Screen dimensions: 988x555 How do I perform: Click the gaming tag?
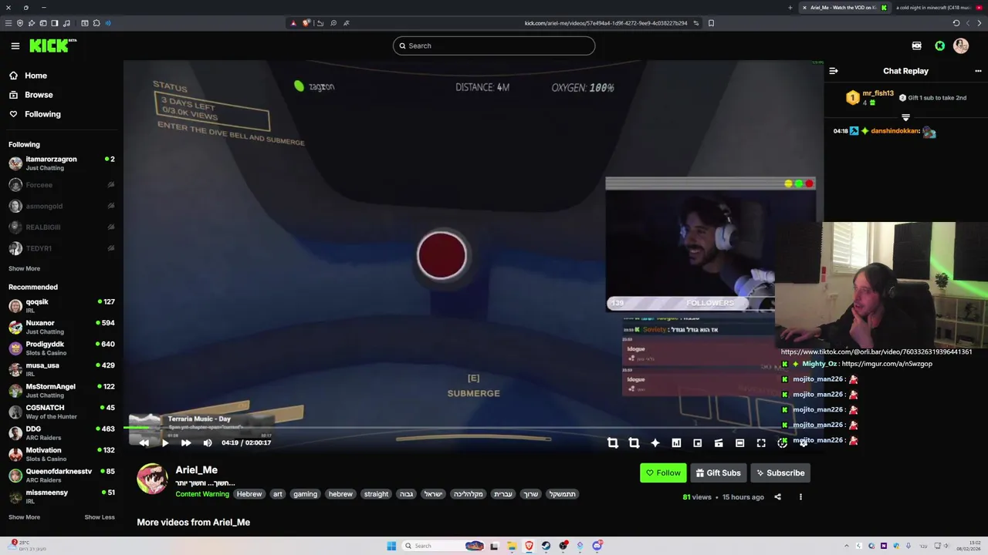pos(305,494)
